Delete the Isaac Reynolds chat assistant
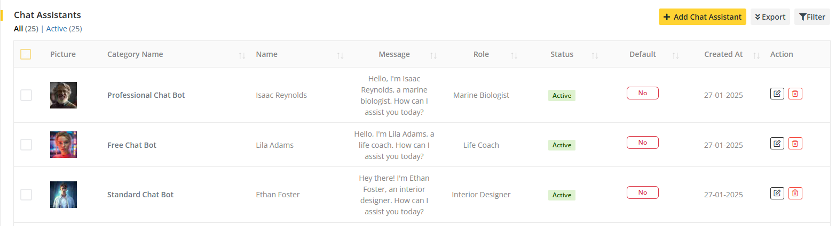Screen dimensions: 836x226 tap(795, 94)
